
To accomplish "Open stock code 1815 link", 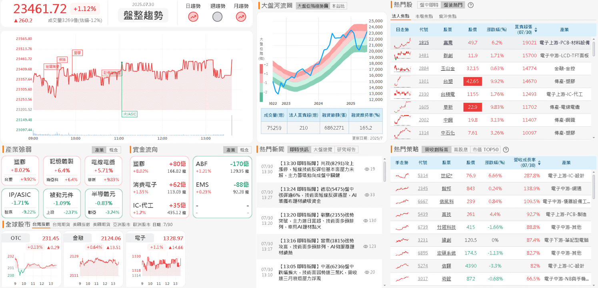I will click(424, 43).
